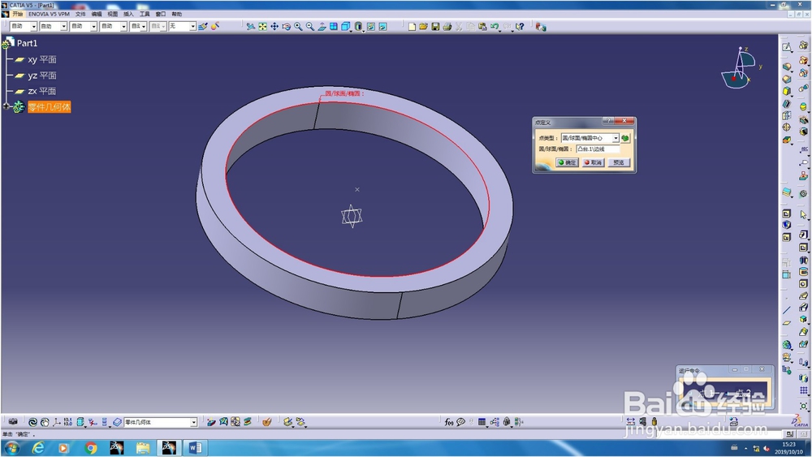Click the Print icon
This screenshot has height=457, width=812.
[447, 27]
